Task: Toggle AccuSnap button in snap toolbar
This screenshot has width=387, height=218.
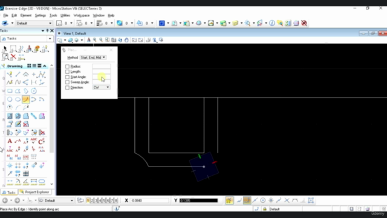Action: pos(229,200)
